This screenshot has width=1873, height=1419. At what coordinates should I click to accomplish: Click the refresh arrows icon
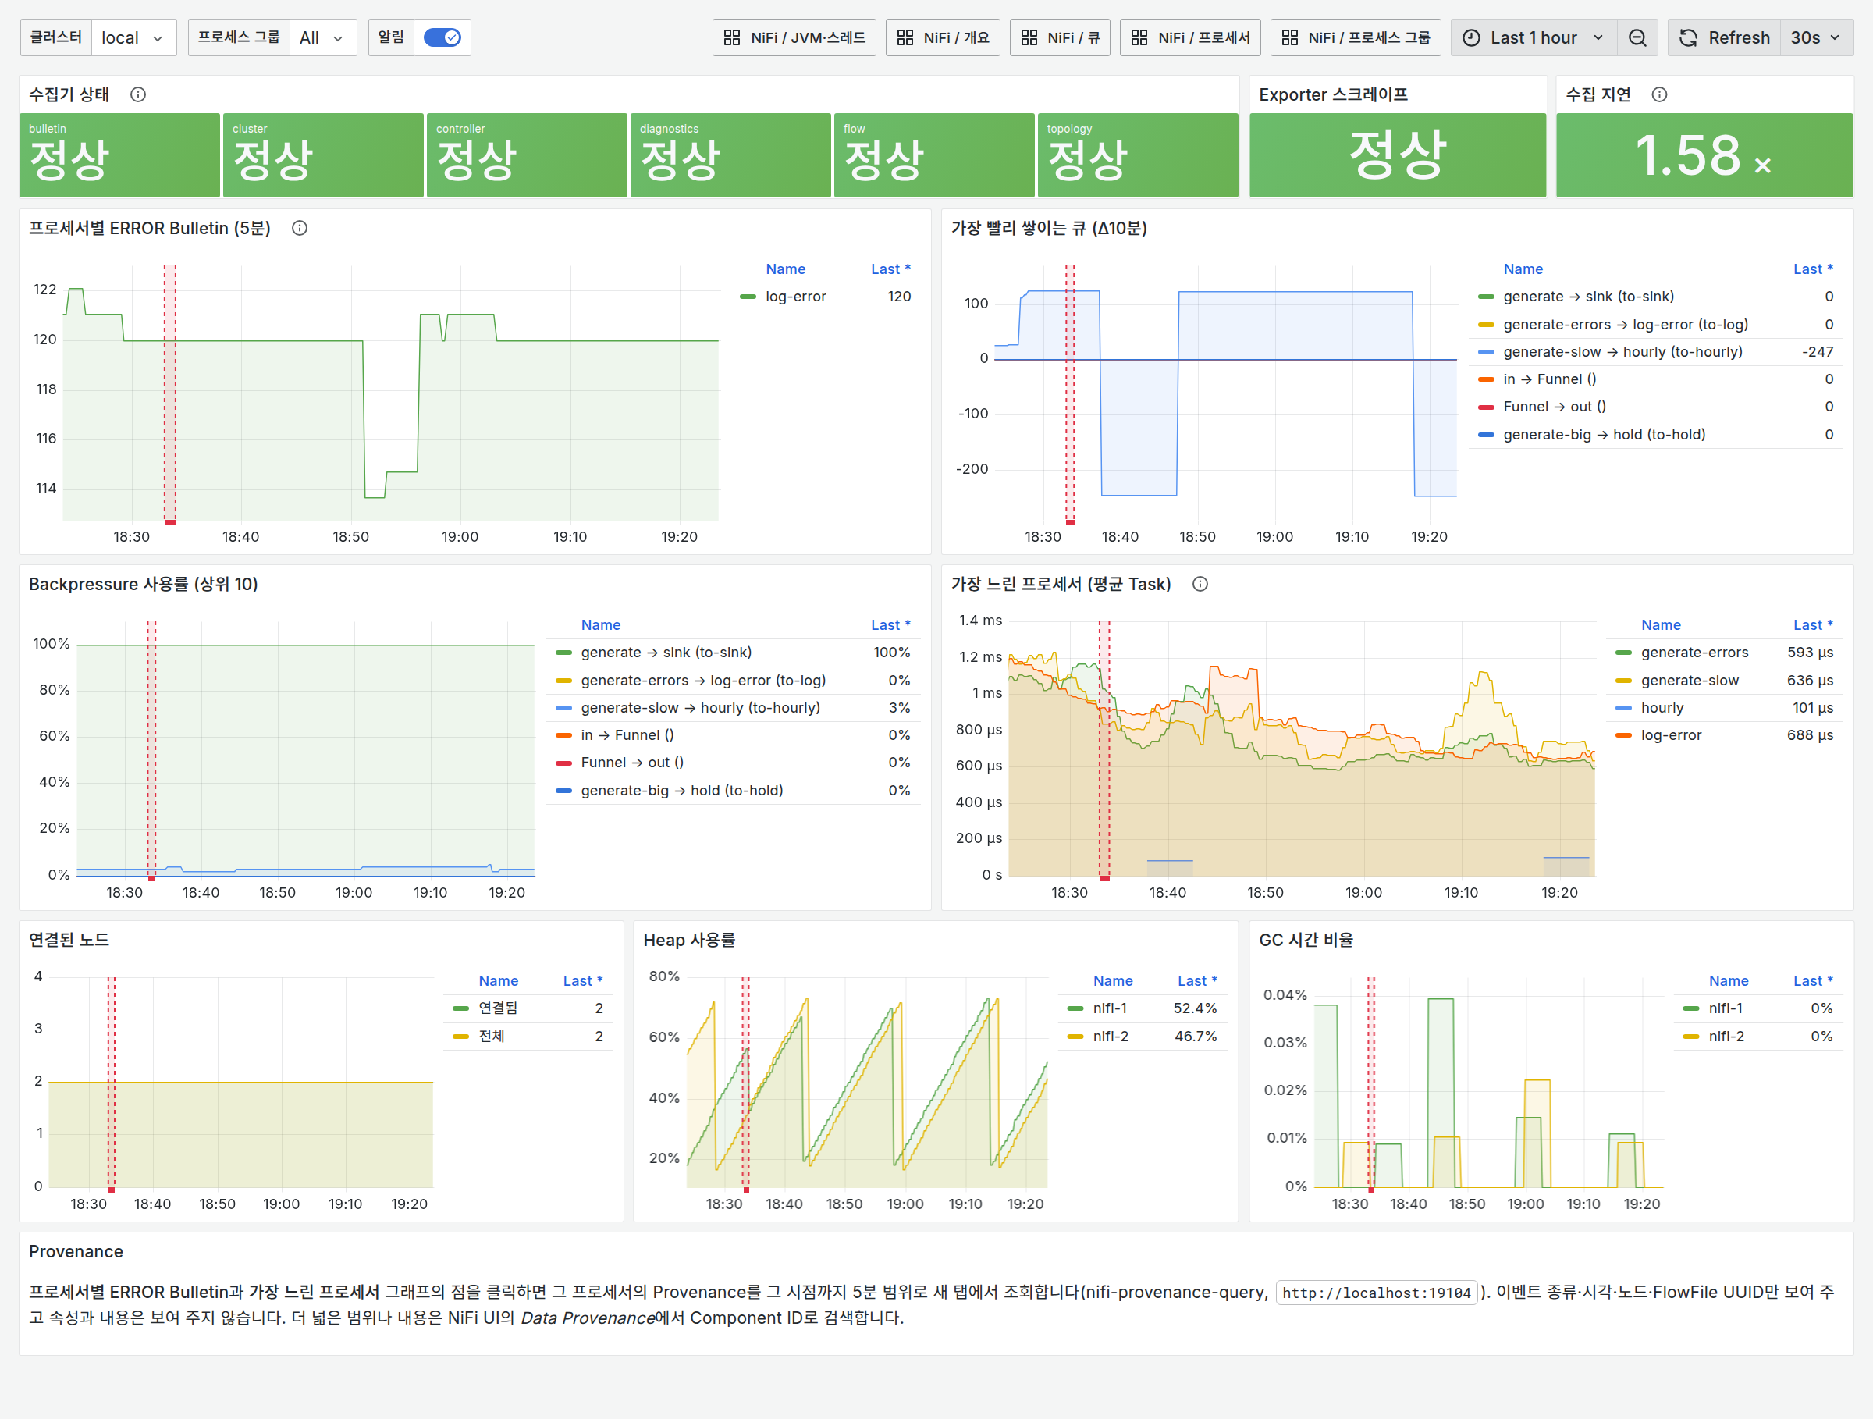(x=1688, y=37)
